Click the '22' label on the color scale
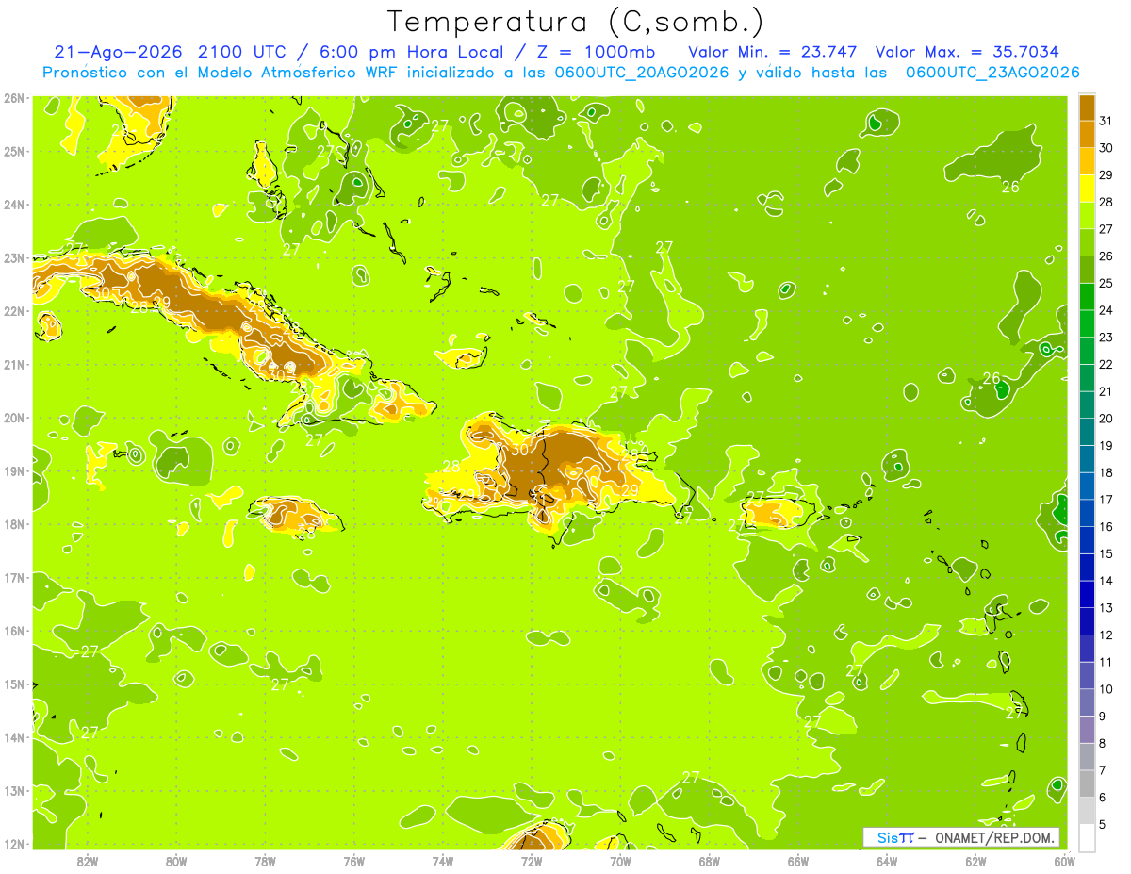 pos(1106,365)
